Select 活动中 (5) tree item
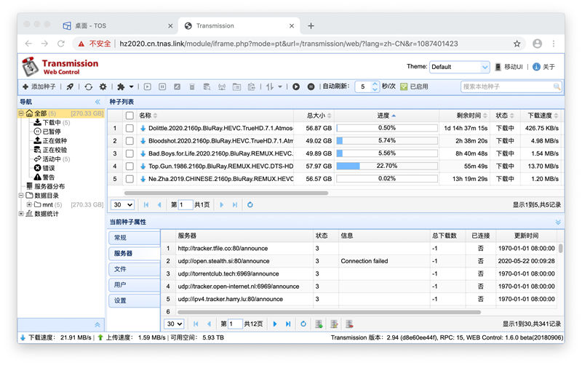This screenshot has width=582, height=365. click(52, 159)
